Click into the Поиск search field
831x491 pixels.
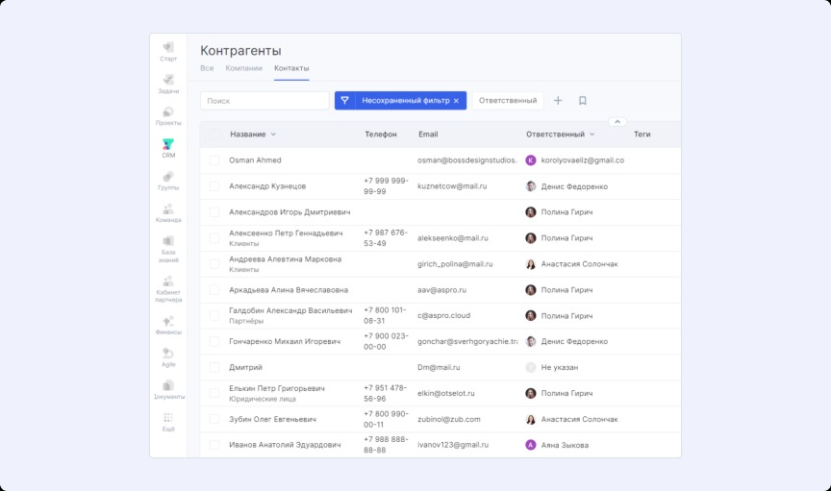[x=264, y=101]
